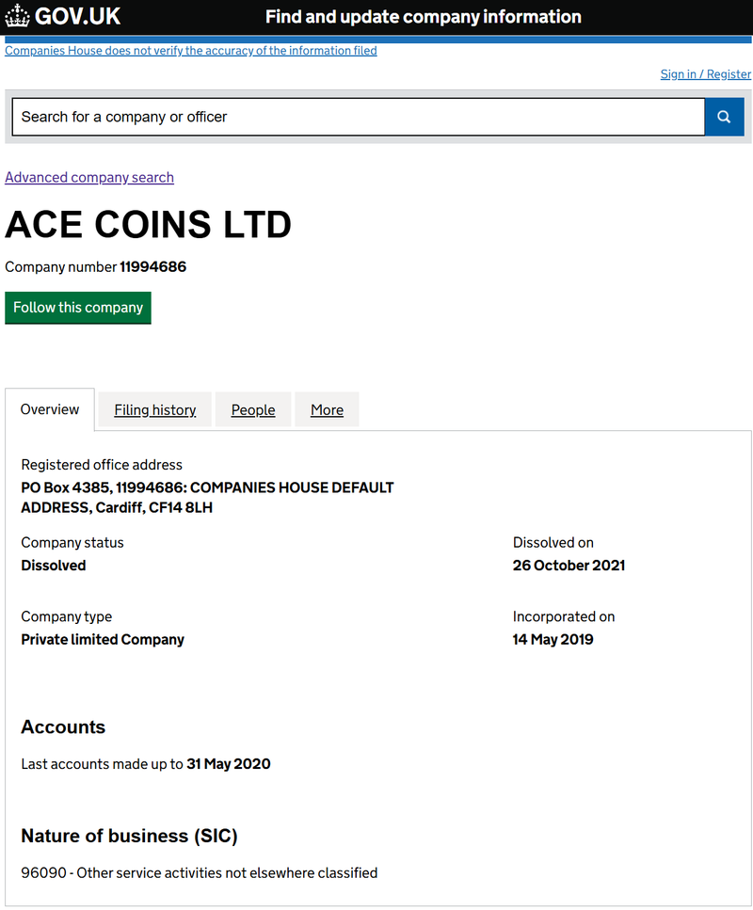Click the 'Find and update company information' header
The image size is (753, 910).
tap(424, 17)
